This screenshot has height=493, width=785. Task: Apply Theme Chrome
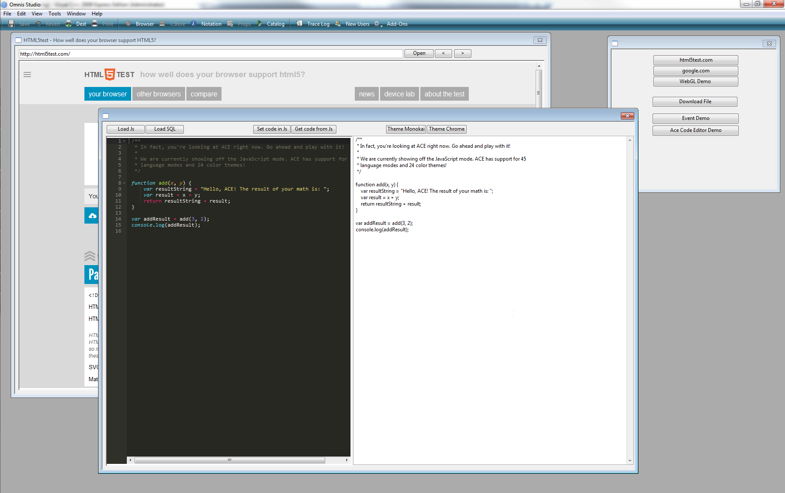click(x=446, y=129)
